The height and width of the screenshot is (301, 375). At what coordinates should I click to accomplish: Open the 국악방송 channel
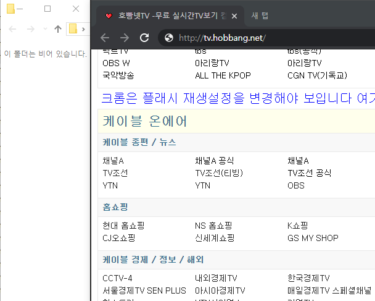pyautogui.click(x=118, y=75)
